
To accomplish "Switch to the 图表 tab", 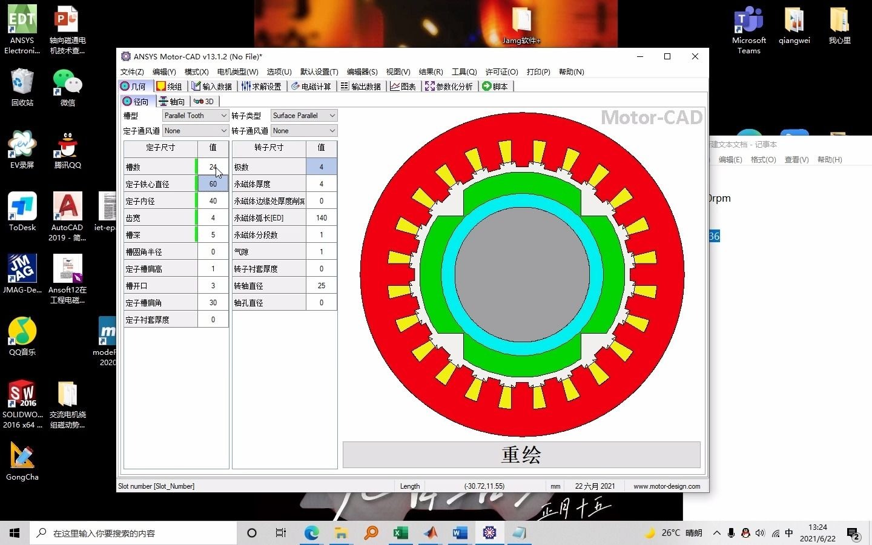I will [x=403, y=87].
